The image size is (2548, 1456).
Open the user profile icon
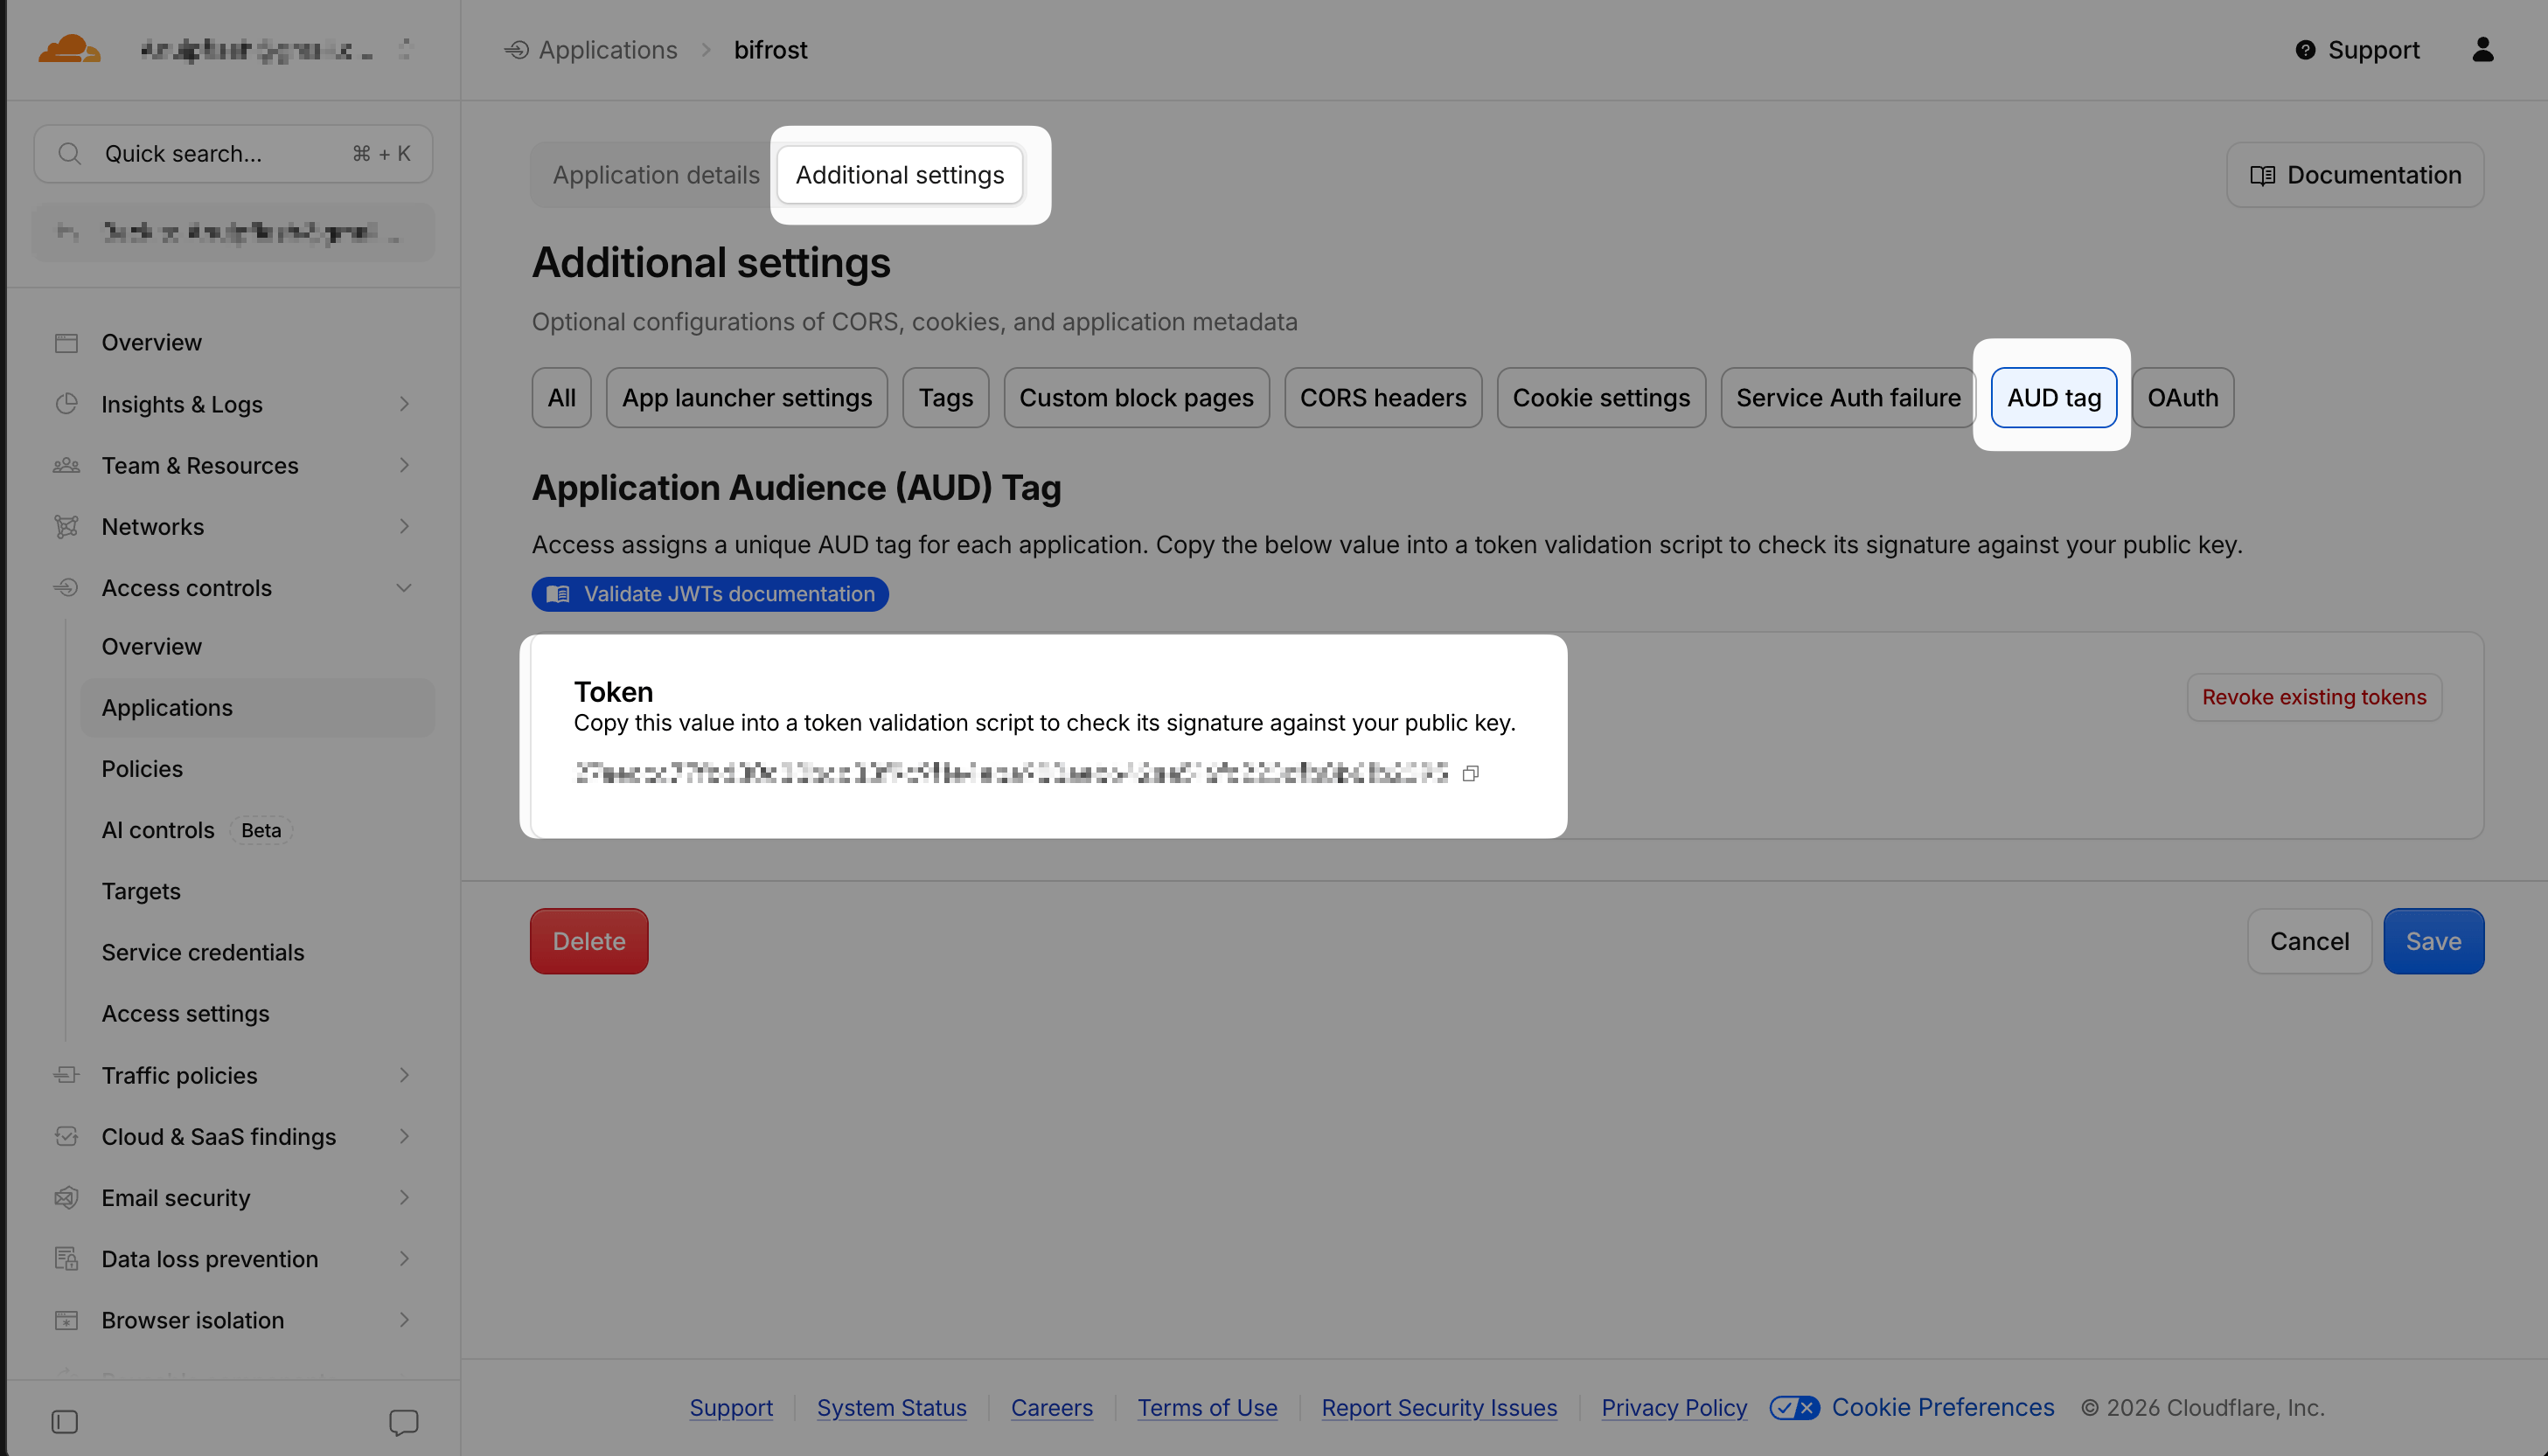(2483, 50)
